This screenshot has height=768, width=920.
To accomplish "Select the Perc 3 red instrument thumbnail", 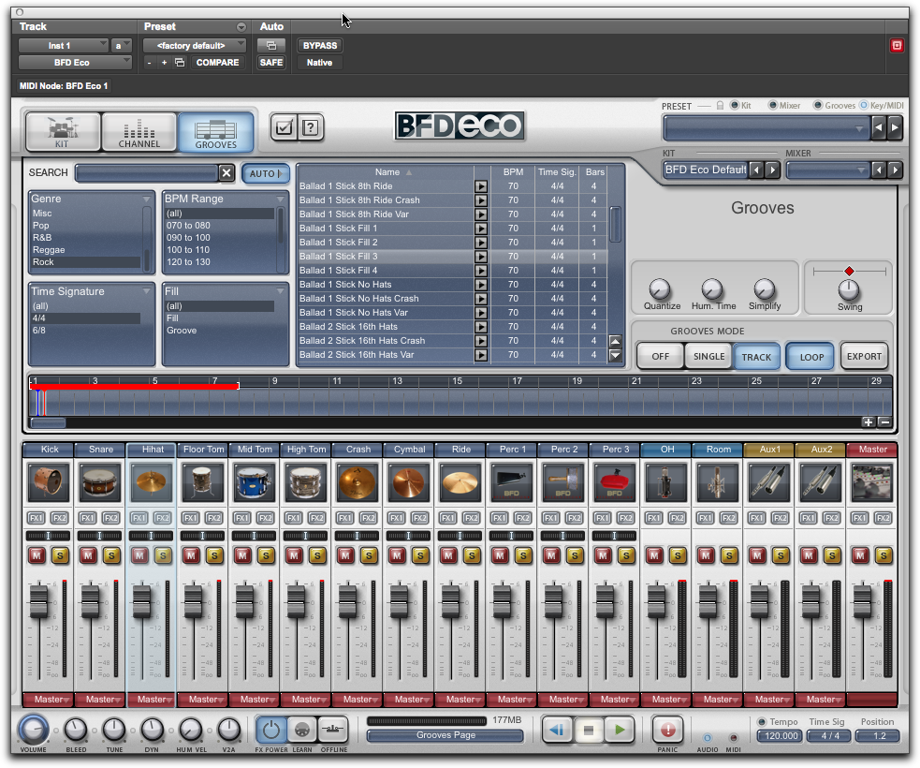I will (x=614, y=482).
